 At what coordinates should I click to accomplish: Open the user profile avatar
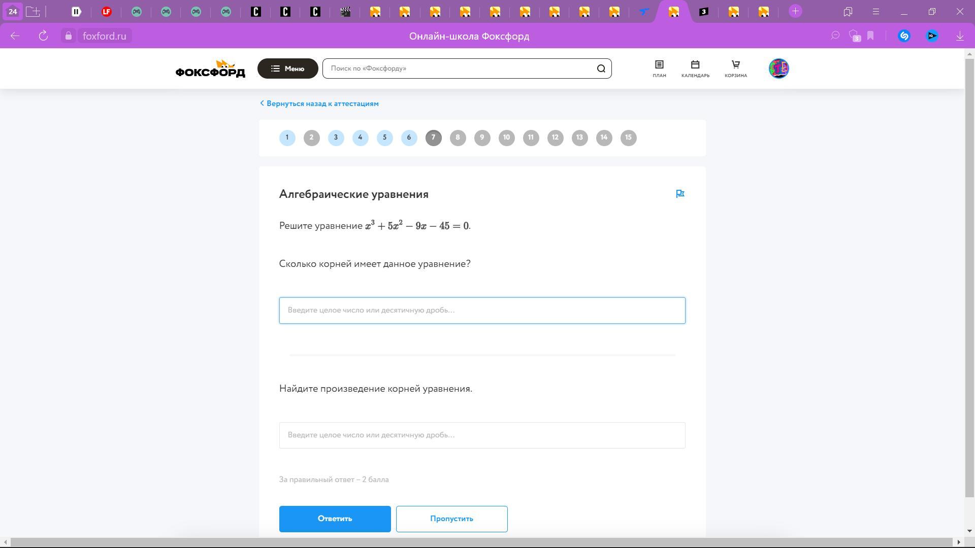point(778,68)
